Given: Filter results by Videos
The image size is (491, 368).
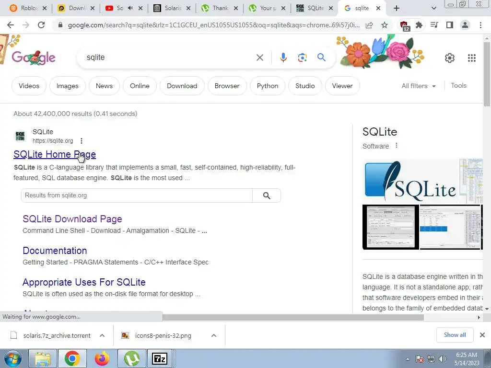Looking at the screenshot, I should click(x=29, y=86).
